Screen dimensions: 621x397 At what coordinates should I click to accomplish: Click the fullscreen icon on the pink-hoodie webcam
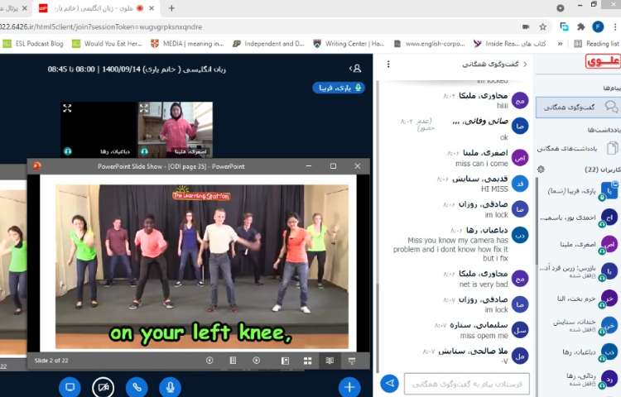tap(144, 108)
